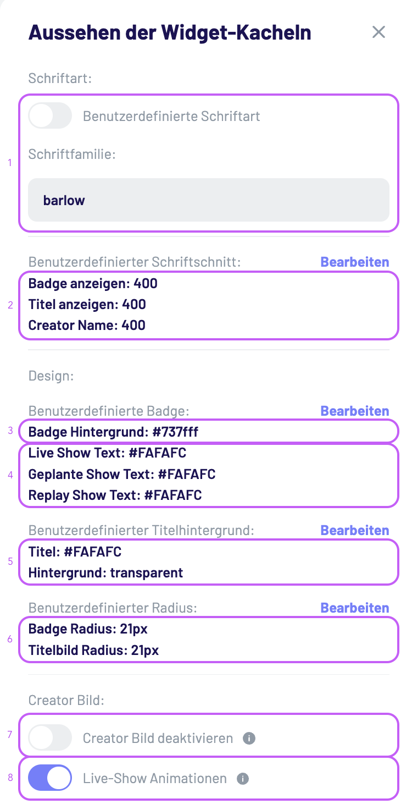
Task: Click info icon beside Creator Bild deaktivieren
Action: coord(249,738)
